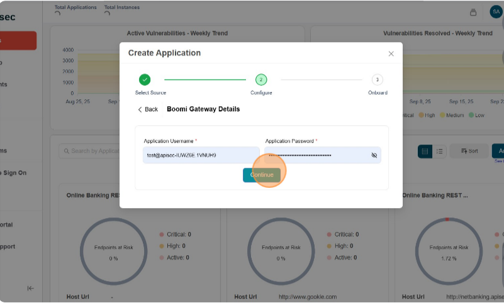Toggle the Low severity legend item

(476, 115)
